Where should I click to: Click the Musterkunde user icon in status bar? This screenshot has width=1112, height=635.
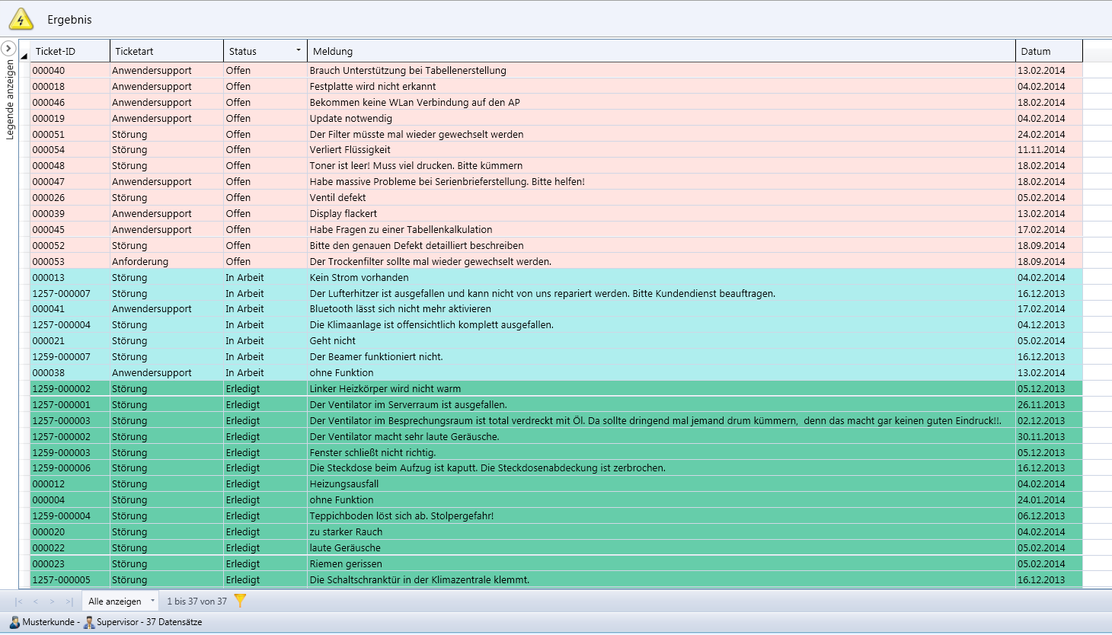(14, 622)
